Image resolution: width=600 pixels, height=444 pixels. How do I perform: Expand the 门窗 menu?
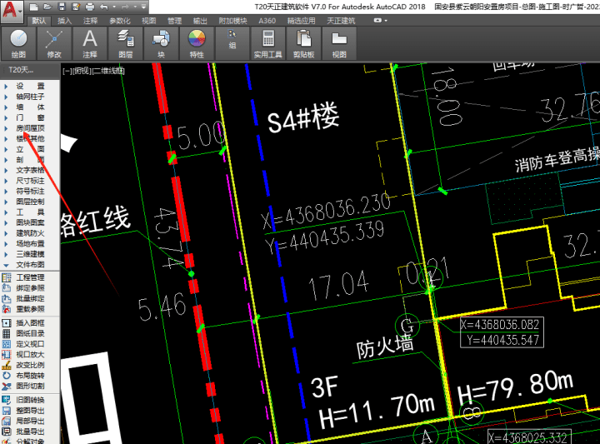click(x=30, y=117)
